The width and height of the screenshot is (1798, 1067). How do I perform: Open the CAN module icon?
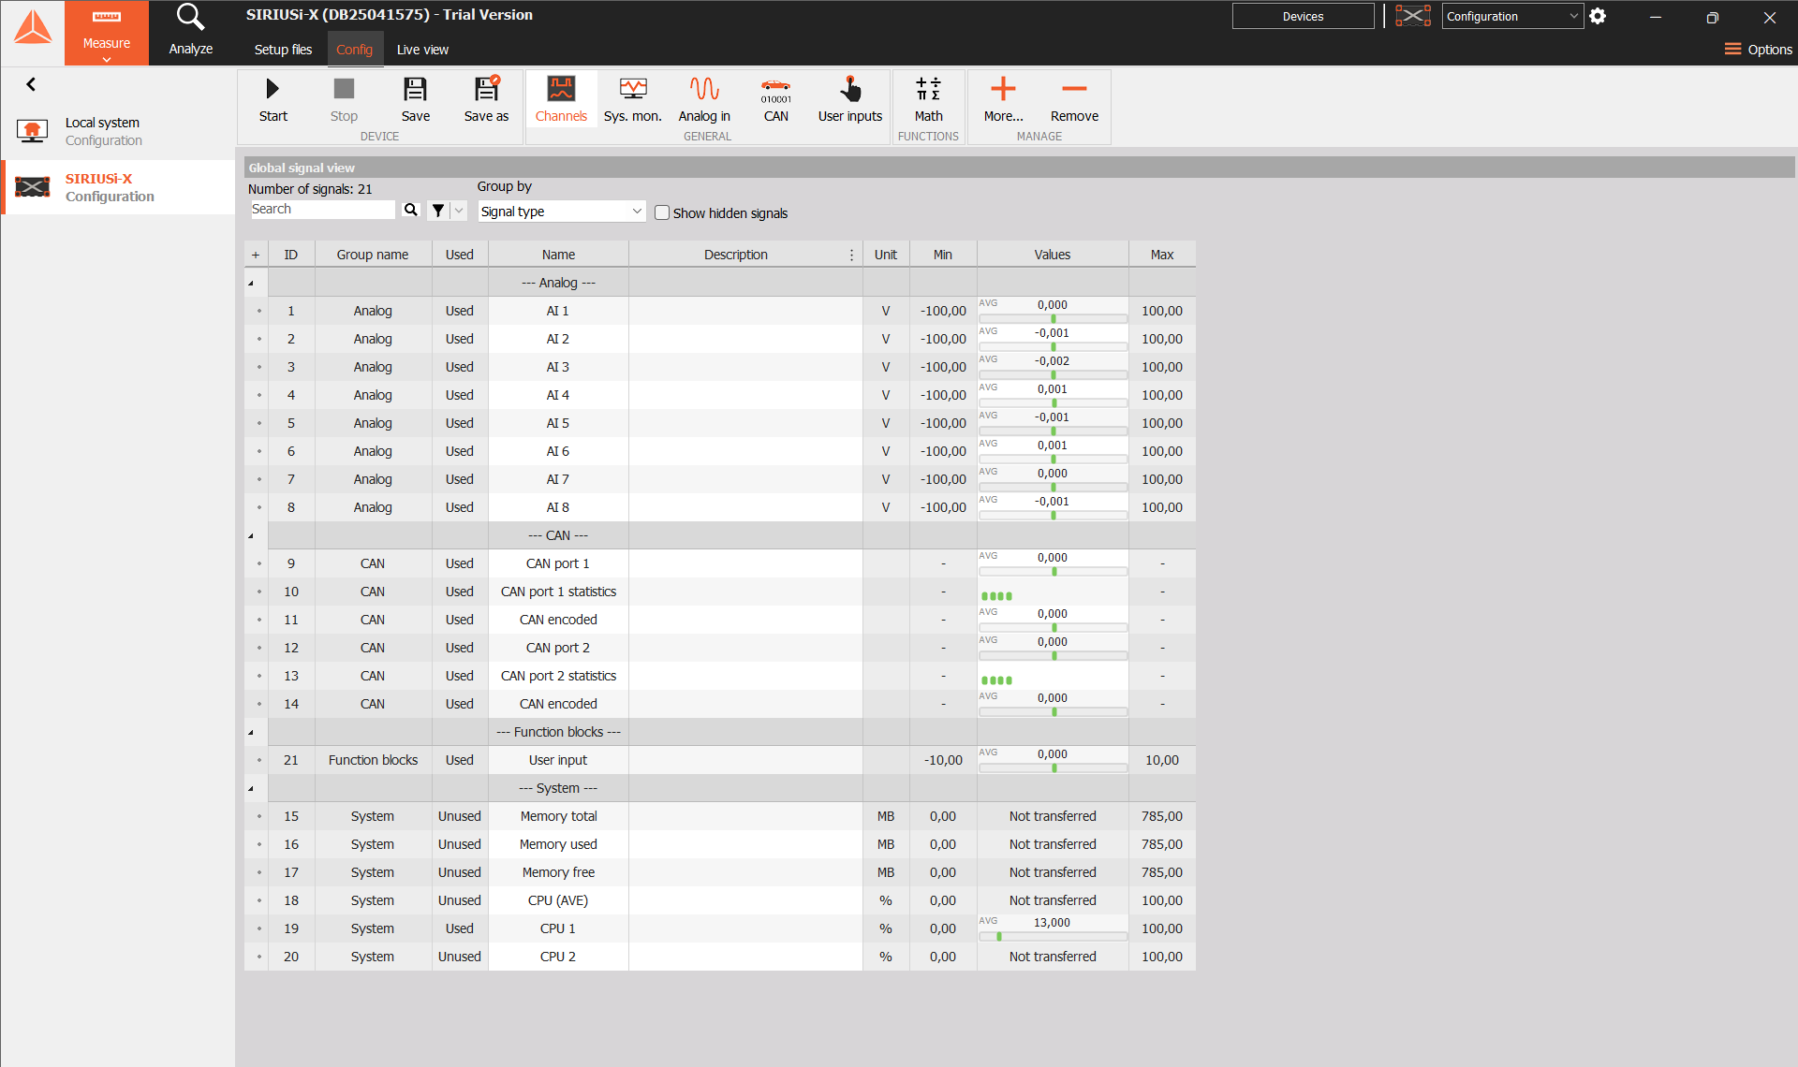[x=775, y=101]
